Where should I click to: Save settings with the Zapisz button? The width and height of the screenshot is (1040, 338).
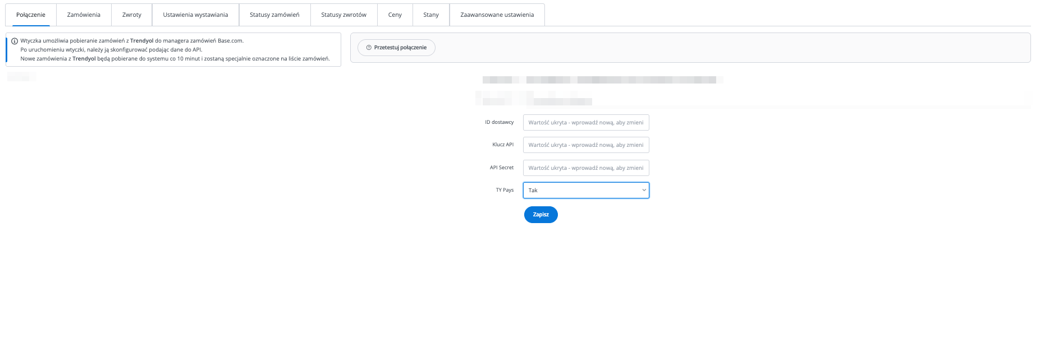click(x=540, y=215)
